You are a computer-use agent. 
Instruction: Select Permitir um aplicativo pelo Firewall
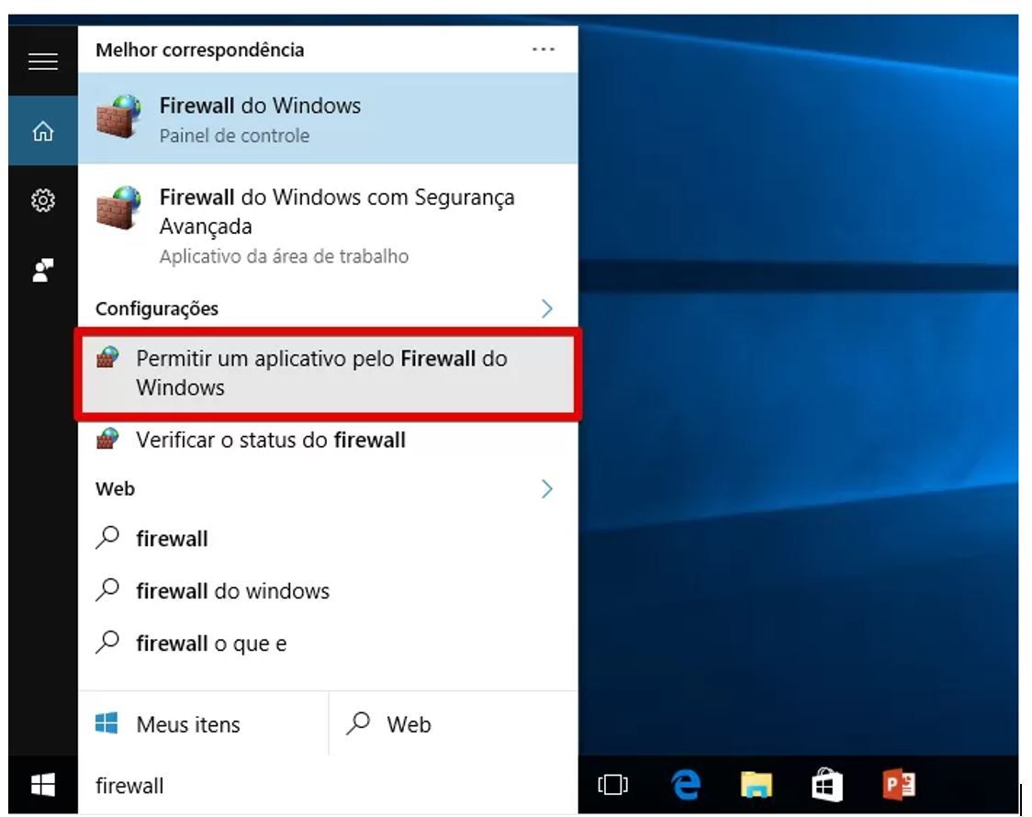click(328, 373)
